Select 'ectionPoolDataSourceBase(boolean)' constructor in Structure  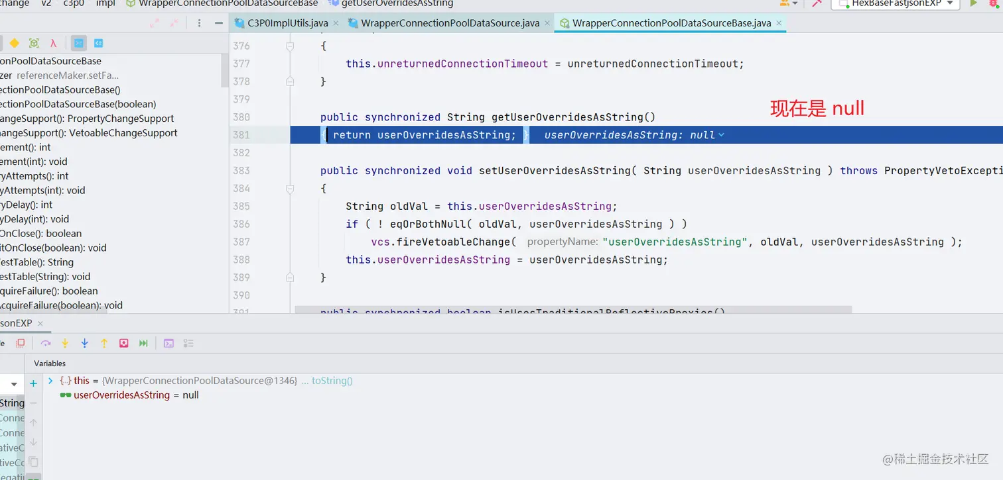pos(78,104)
